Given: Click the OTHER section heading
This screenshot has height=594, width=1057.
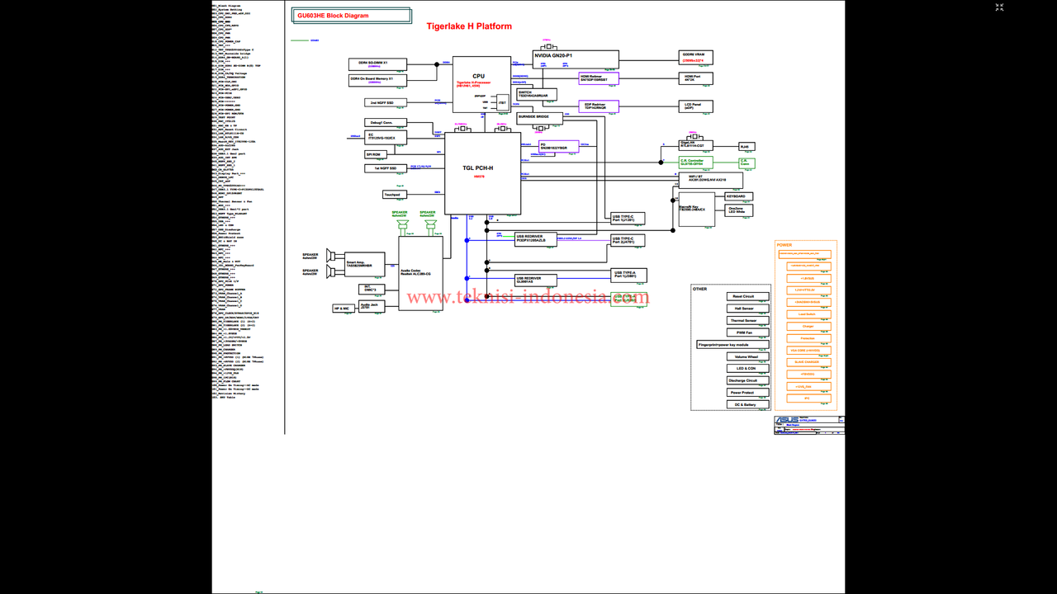Looking at the screenshot, I should [700, 289].
